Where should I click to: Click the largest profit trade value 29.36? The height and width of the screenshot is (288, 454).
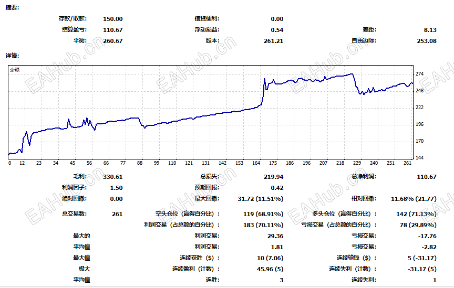click(x=275, y=236)
